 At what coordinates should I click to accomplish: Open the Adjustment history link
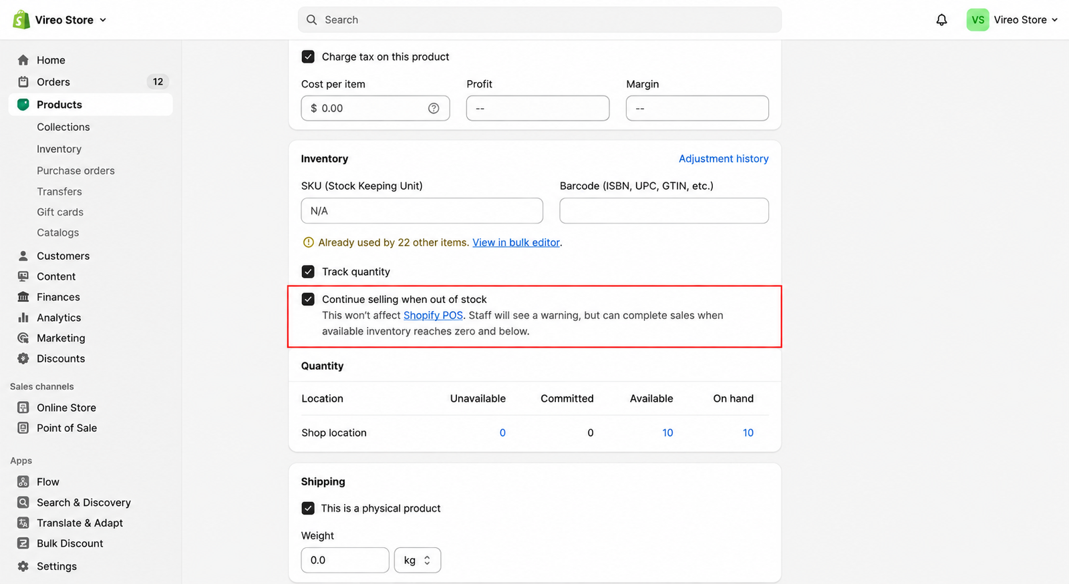724,159
